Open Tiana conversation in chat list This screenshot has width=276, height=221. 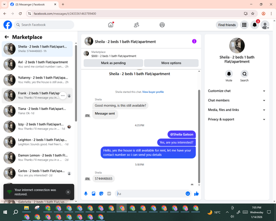point(37,111)
